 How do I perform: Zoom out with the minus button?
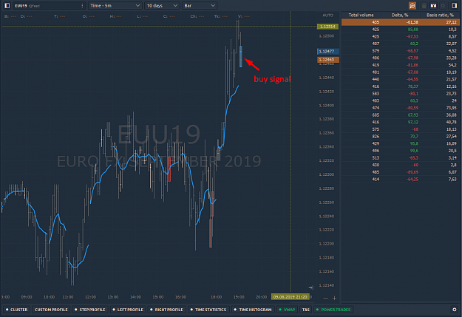pos(325,298)
